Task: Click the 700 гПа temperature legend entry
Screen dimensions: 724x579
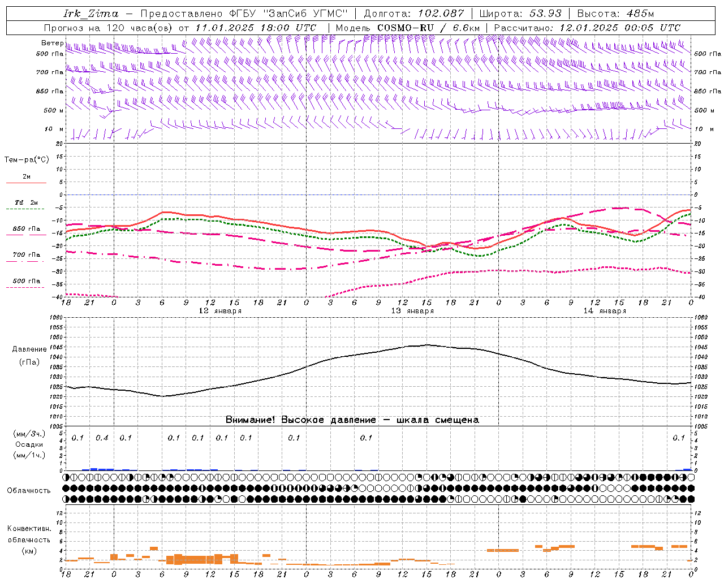Action: pos(27,255)
